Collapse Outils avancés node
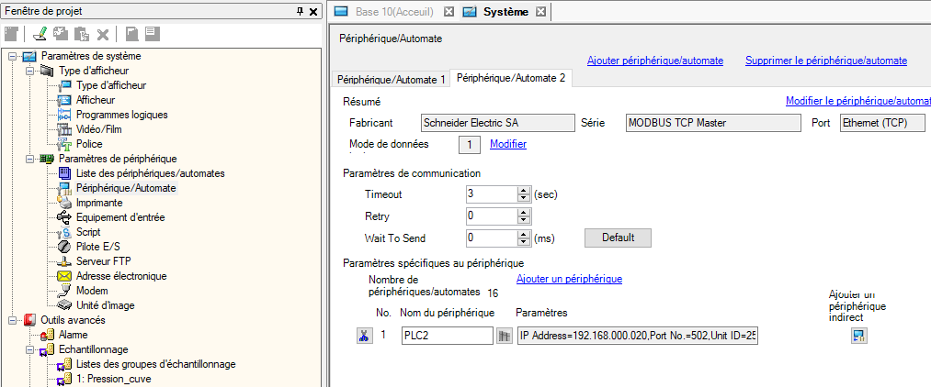 click(x=12, y=321)
